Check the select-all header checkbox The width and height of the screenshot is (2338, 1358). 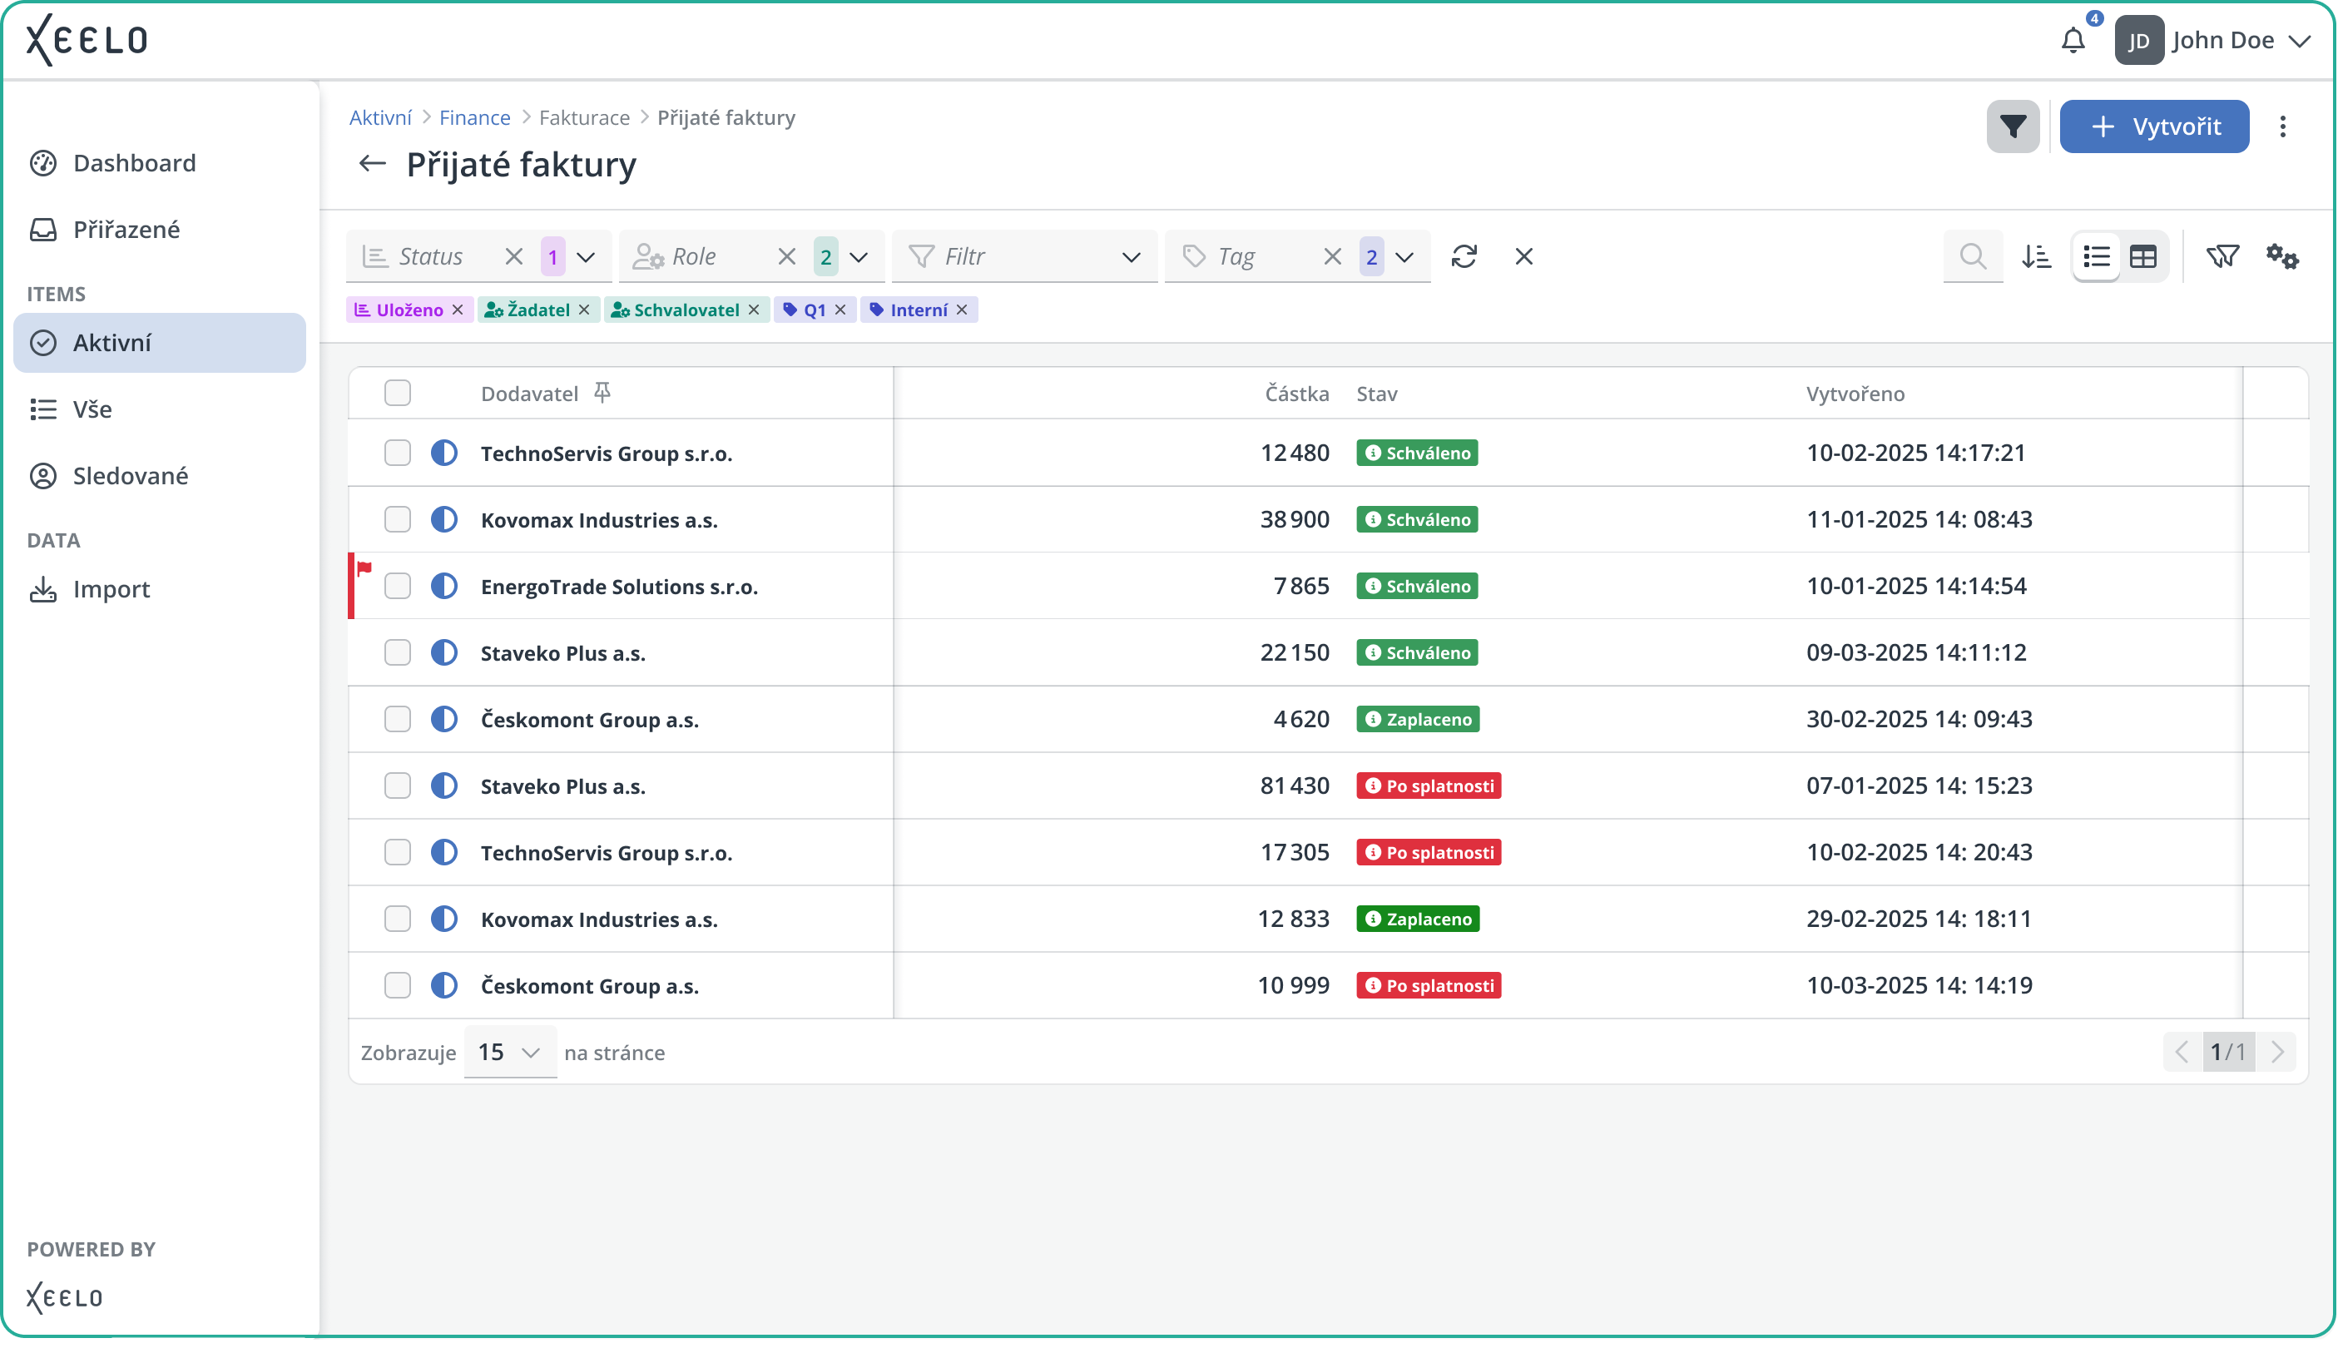pyautogui.click(x=397, y=394)
